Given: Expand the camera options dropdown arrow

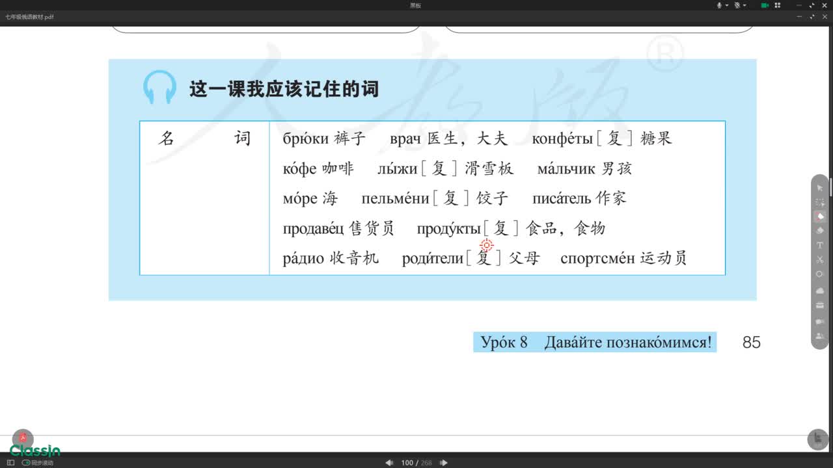Looking at the screenshot, I should point(745,5).
